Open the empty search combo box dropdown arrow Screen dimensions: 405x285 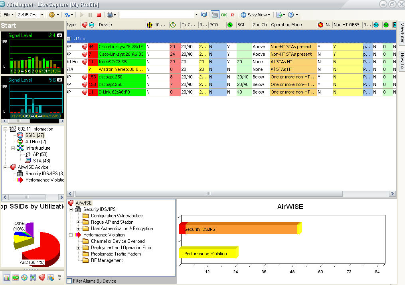coord(196,15)
